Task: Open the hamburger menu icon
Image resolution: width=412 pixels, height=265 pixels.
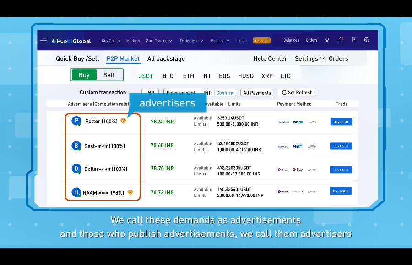Action: 43,40
